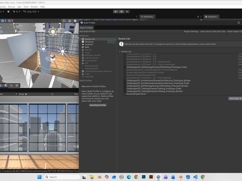Click the grid snapping icon in Scene view

click(2, 21)
